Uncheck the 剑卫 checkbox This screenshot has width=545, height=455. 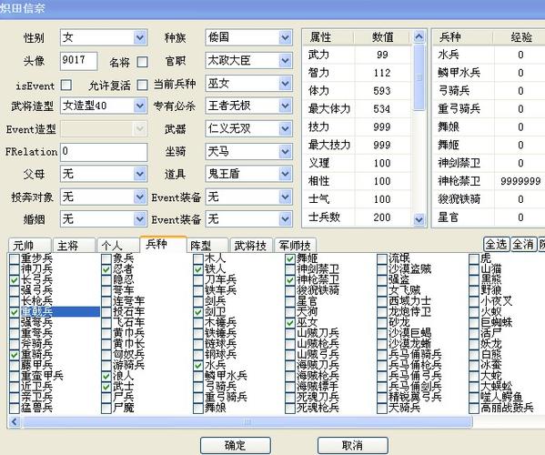tap(198, 312)
